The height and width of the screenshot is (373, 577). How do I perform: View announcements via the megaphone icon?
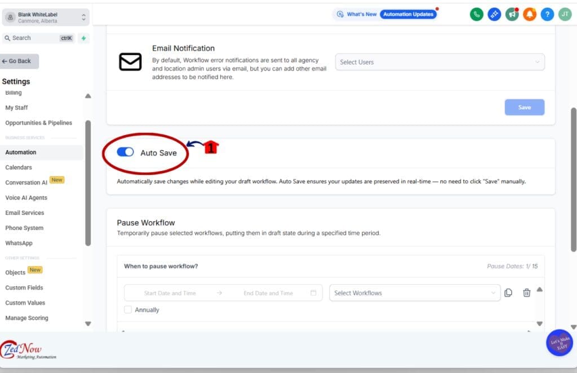(x=512, y=14)
